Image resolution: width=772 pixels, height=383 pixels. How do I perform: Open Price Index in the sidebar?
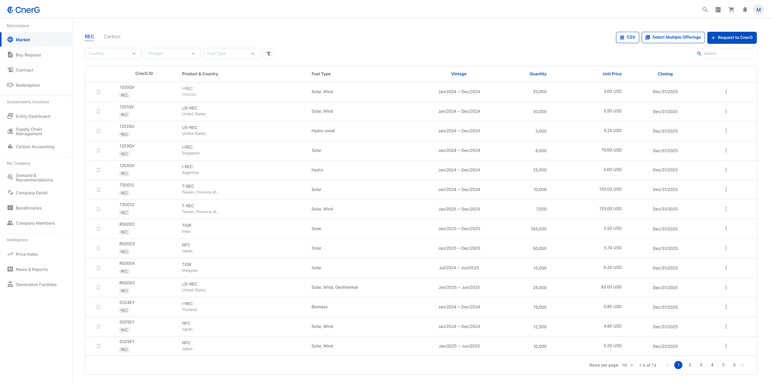click(x=27, y=254)
